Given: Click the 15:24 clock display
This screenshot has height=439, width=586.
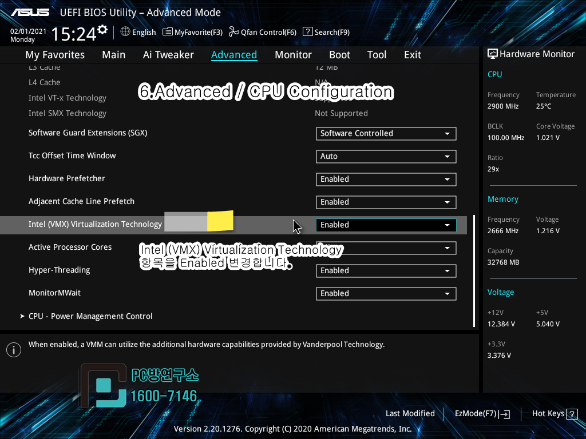Looking at the screenshot, I should (x=74, y=34).
